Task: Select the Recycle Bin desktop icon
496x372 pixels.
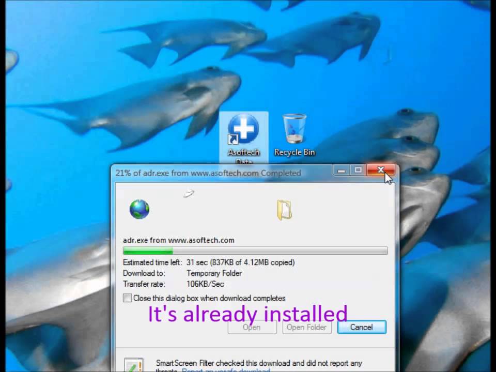Action: pyautogui.click(x=295, y=135)
